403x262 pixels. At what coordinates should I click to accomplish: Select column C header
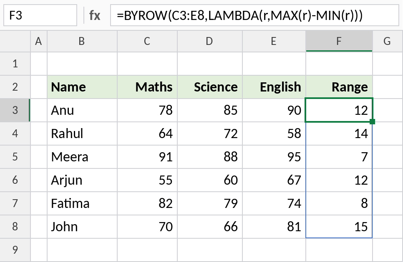tap(147, 41)
